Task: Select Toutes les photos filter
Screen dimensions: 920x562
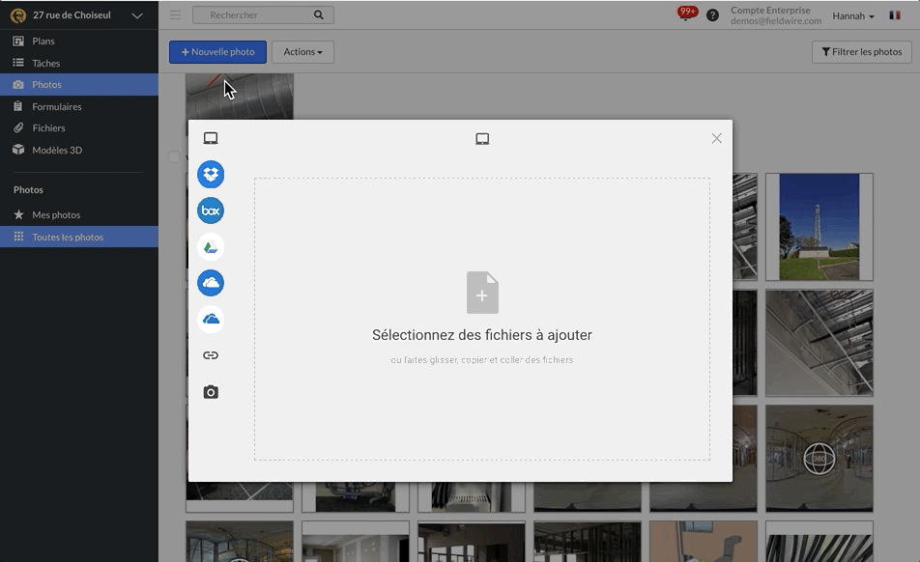Action: (79, 237)
